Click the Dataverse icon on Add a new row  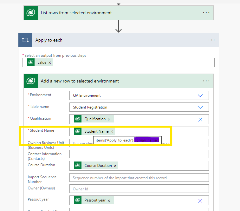coord(31,81)
